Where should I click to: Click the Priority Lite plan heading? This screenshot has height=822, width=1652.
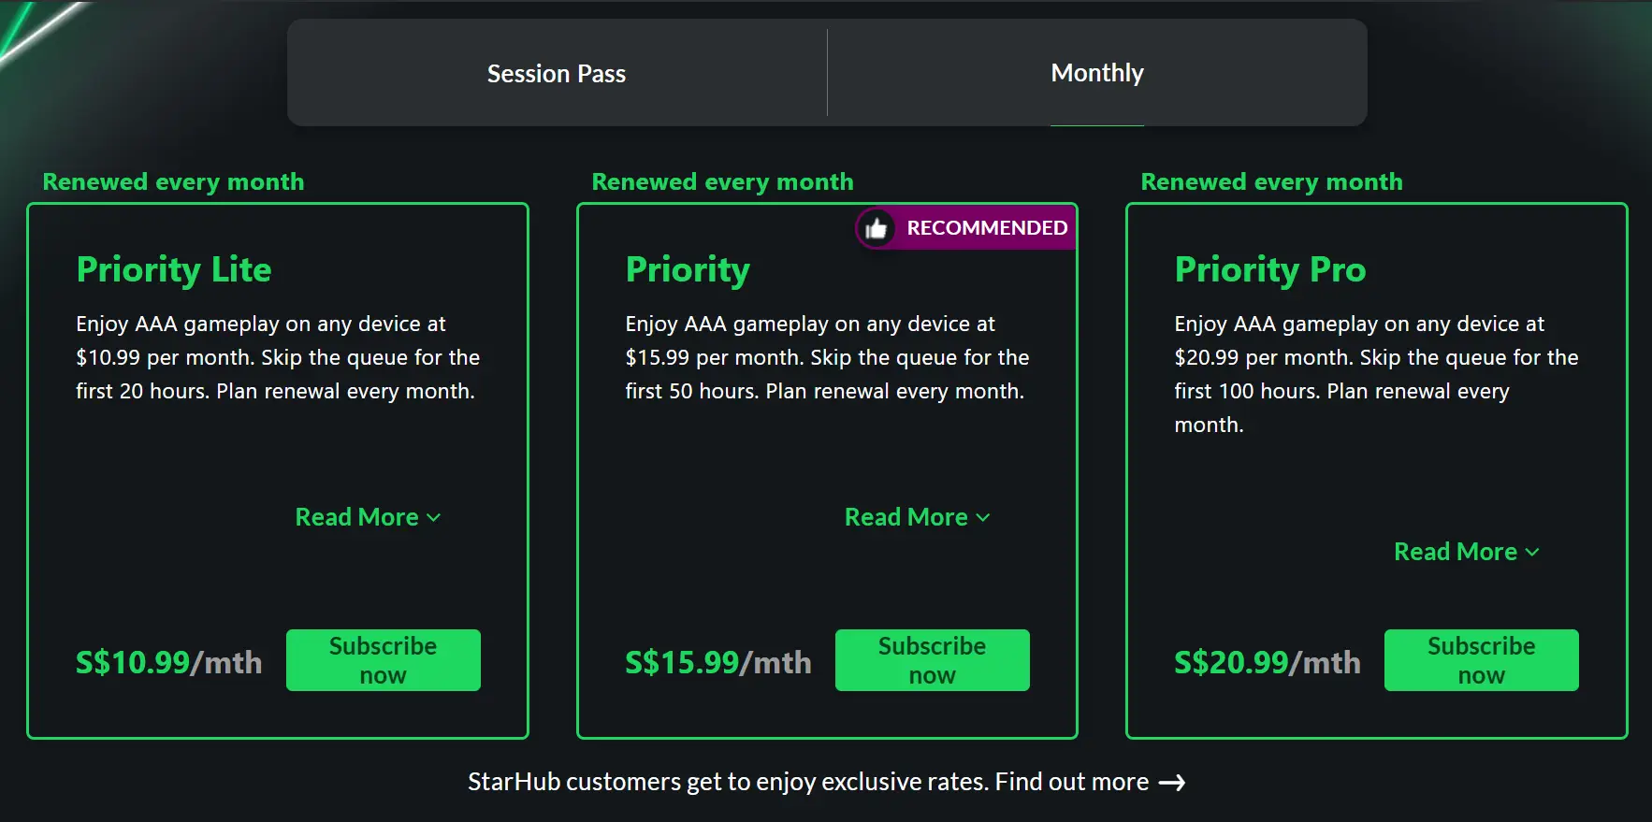174,269
